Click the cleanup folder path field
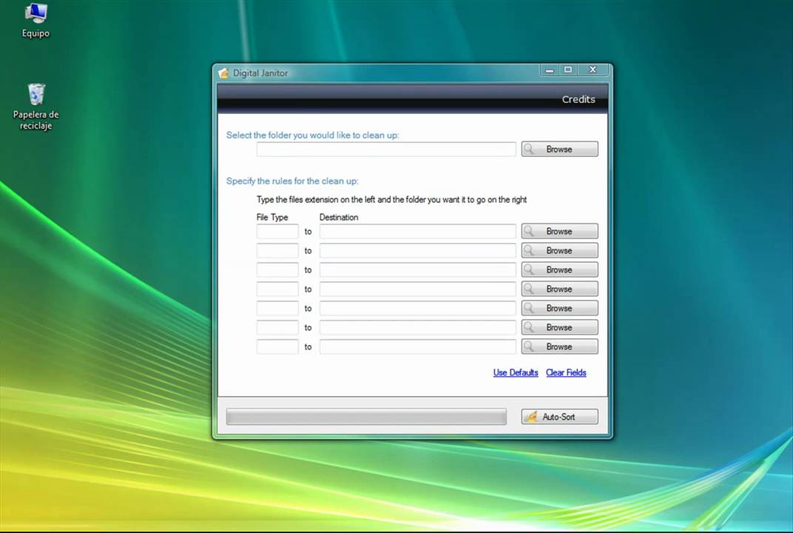 [x=386, y=150]
